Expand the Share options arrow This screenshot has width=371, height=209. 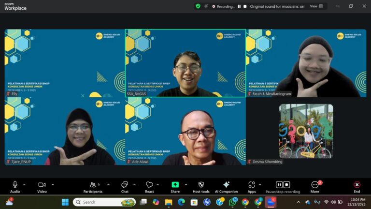186,184
